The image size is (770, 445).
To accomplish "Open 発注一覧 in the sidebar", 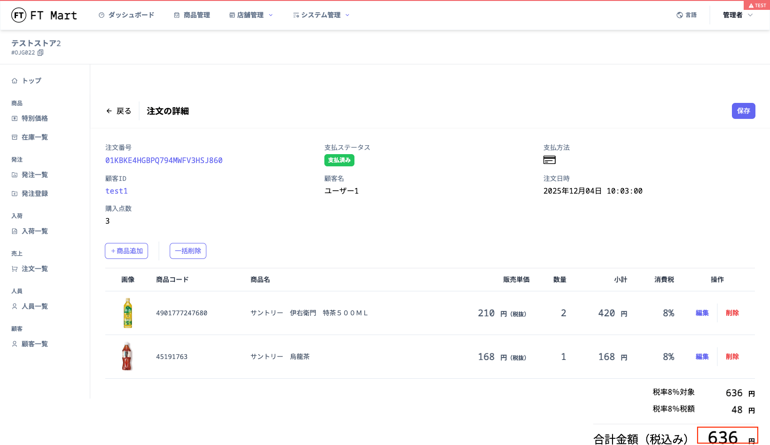I will click(x=30, y=175).
